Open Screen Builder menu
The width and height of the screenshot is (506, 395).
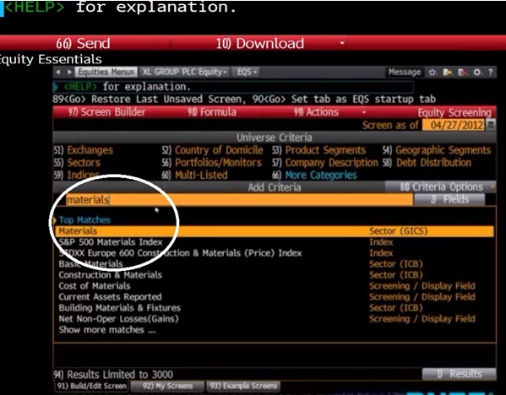coord(106,112)
